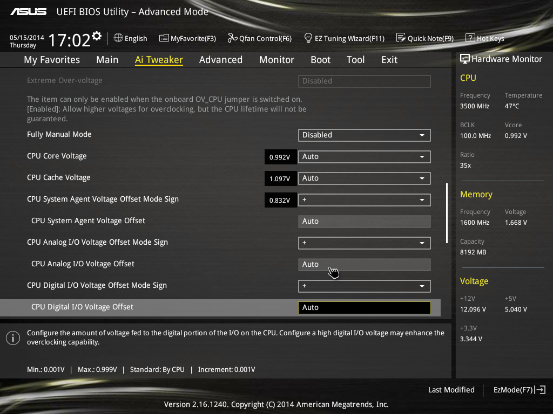Viewport: 553px width, 414px height.
Task: Click disabled Extreme Over-voltage field
Action: click(365, 81)
